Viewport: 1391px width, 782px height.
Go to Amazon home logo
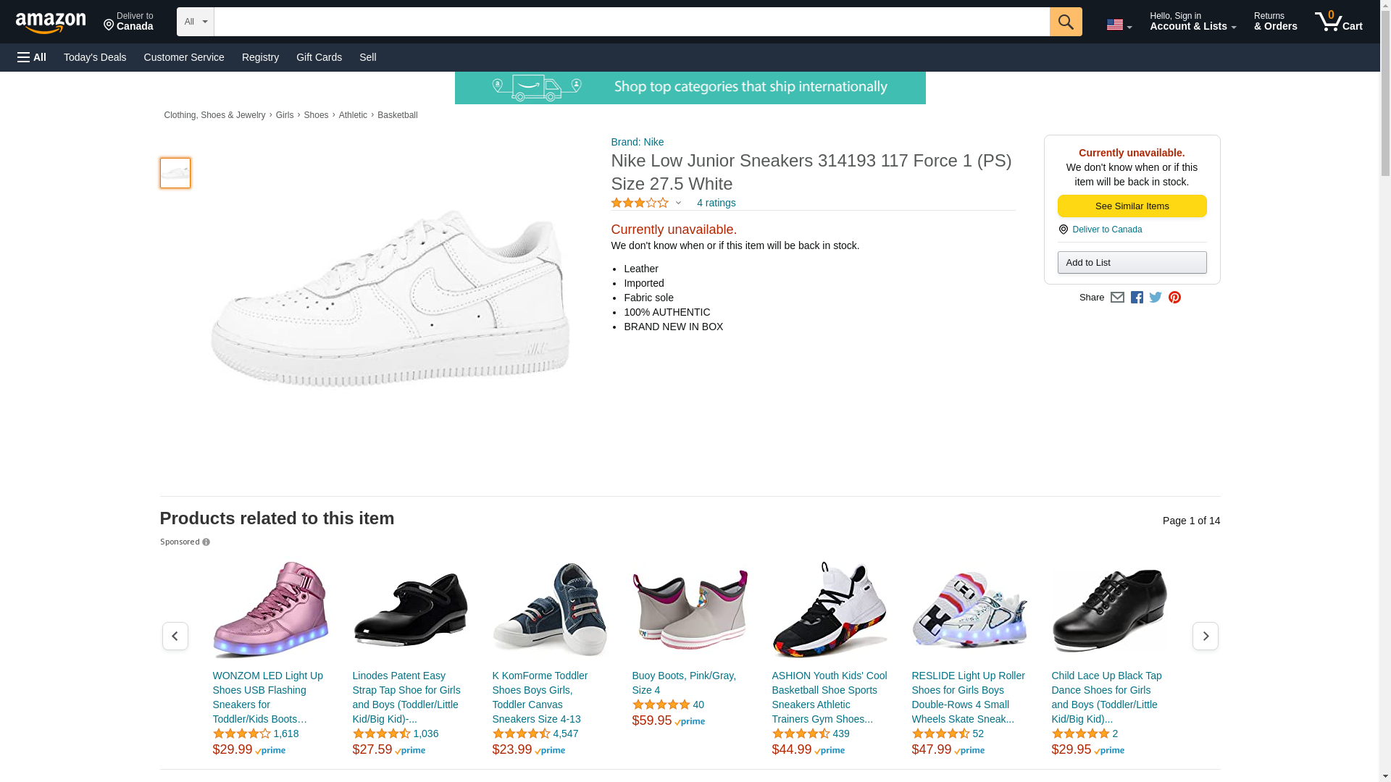[51, 23]
